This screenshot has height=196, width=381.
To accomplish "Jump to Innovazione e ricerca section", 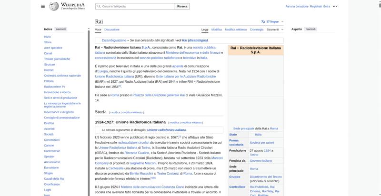I will 57,92.
